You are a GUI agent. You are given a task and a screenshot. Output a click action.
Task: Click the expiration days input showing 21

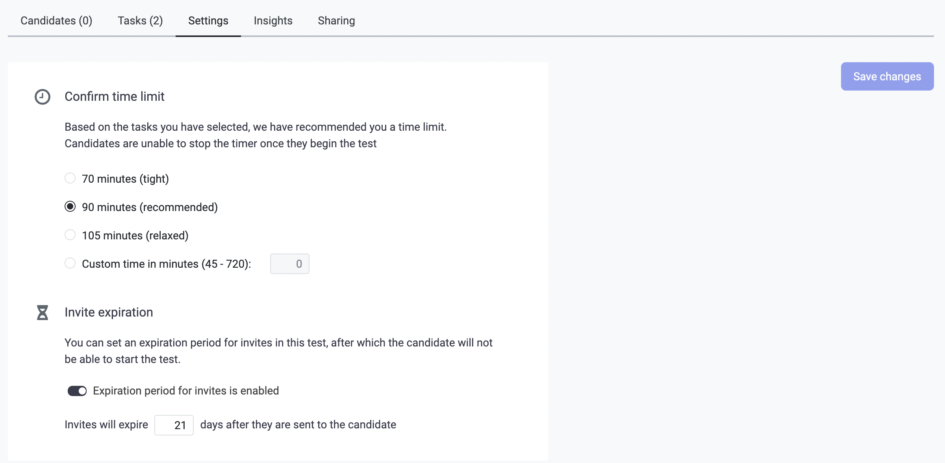tap(174, 425)
